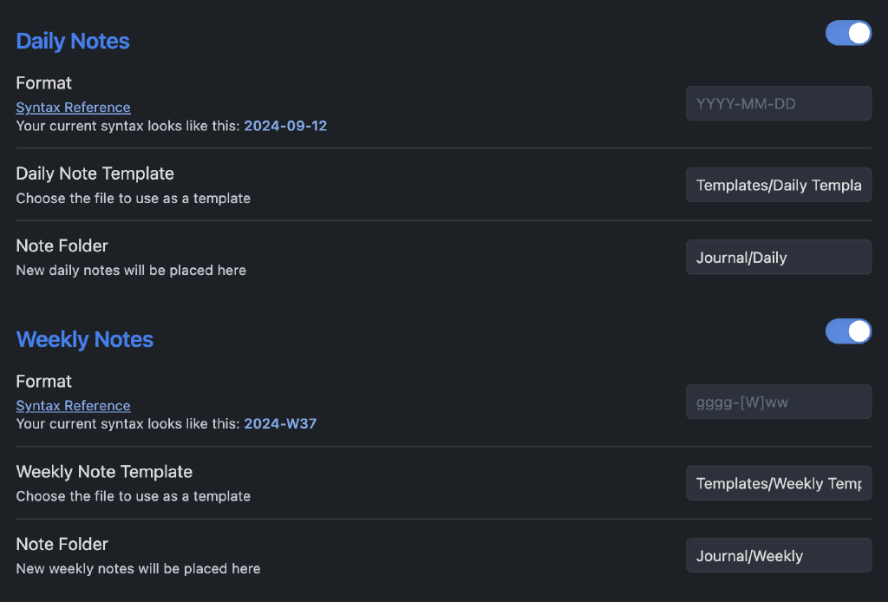Click the Note Folder label under Weekly Notes
This screenshot has height=602, width=888.
click(62, 544)
